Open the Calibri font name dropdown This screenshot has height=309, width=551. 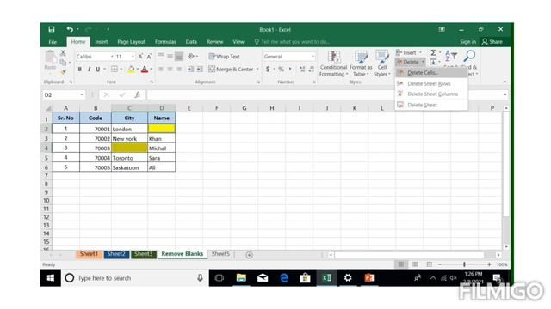tap(112, 57)
